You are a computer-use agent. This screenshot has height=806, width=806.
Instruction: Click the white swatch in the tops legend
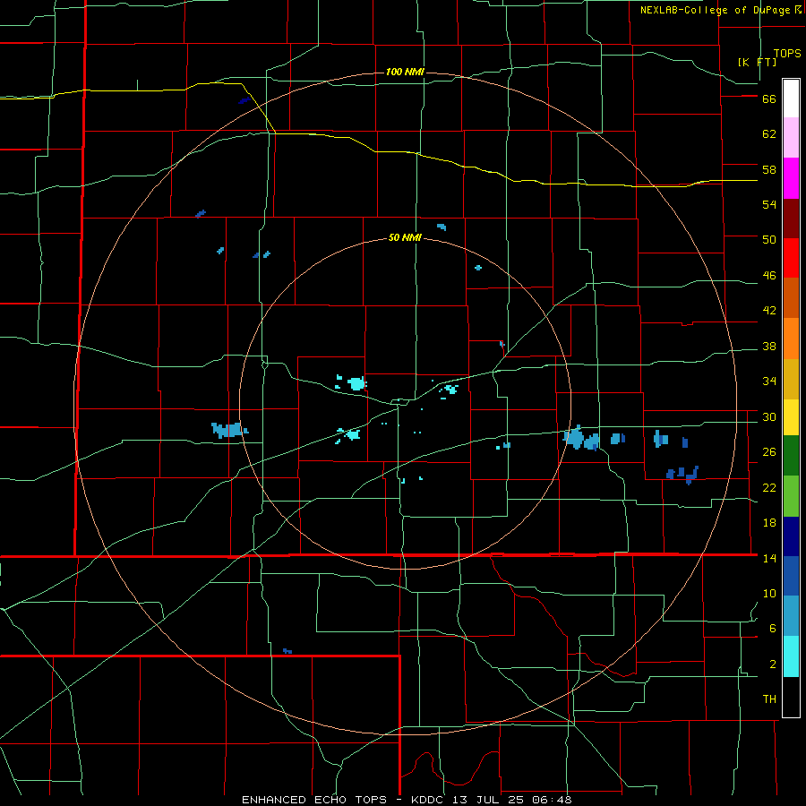[x=791, y=99]
